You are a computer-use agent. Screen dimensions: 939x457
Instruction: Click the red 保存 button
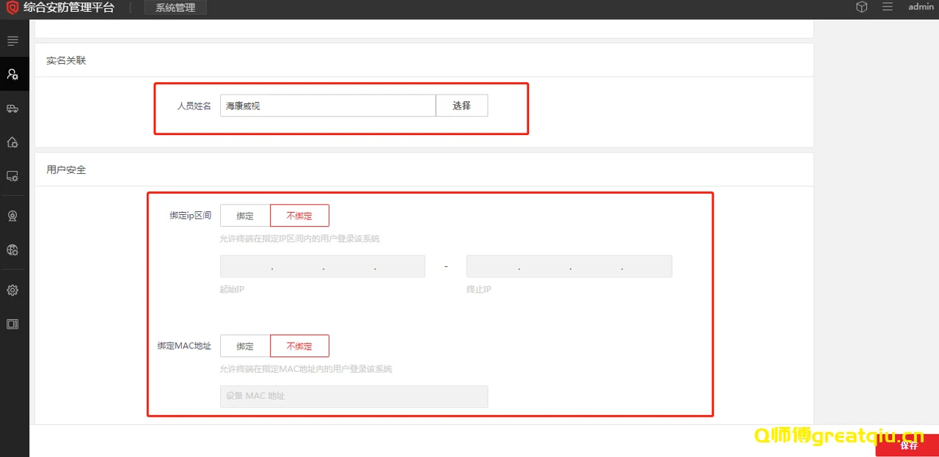pos(908,445)
